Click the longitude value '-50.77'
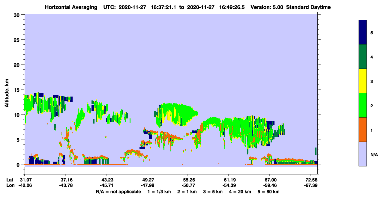Image resolution: width=390 pixels, height=200 pixels. [188, 186]
